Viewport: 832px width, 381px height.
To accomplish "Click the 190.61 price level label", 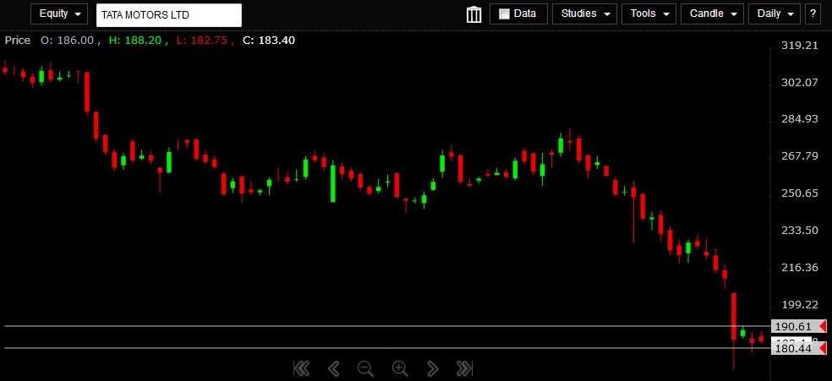I will point(793,326).
